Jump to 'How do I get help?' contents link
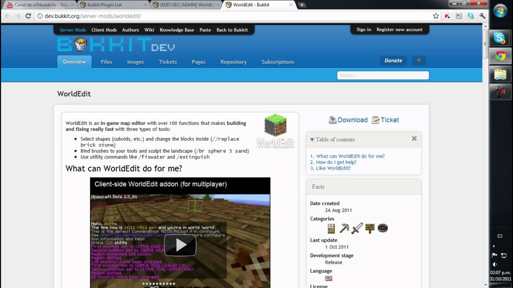This screenshot has height=288, width=513. pos(336,162)
